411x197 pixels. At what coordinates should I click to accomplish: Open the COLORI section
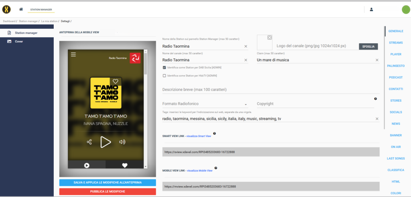[x=395, y=193]
